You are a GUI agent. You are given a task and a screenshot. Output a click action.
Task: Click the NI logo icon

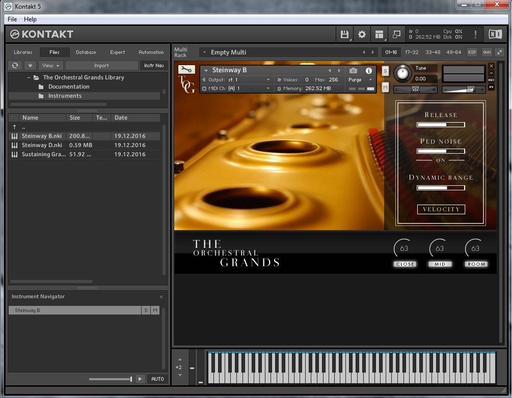pyautogui.click(x=495, y=34)
